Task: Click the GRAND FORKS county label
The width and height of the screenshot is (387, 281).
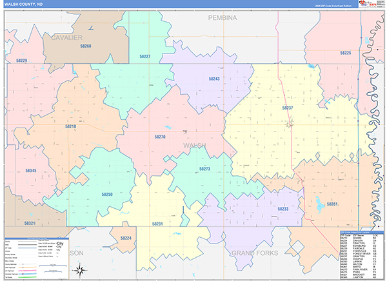Action: [x=255, y=253]
